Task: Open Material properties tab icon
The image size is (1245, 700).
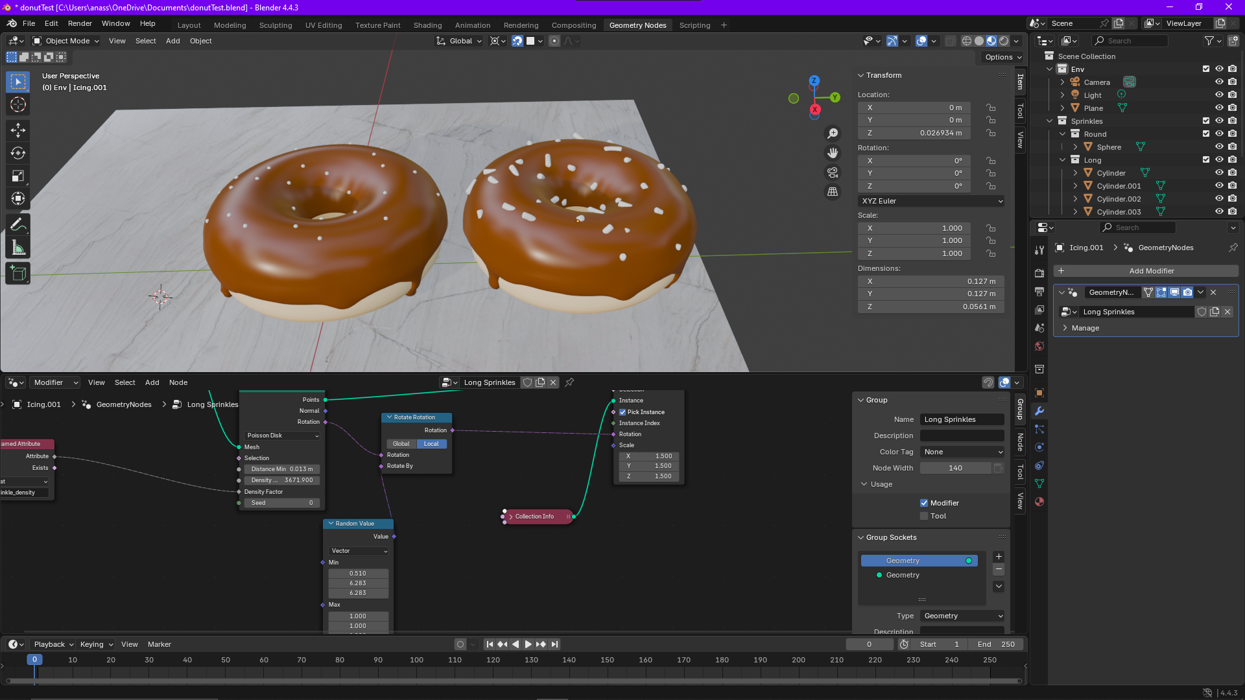Action: click(x=1039, y=502)
